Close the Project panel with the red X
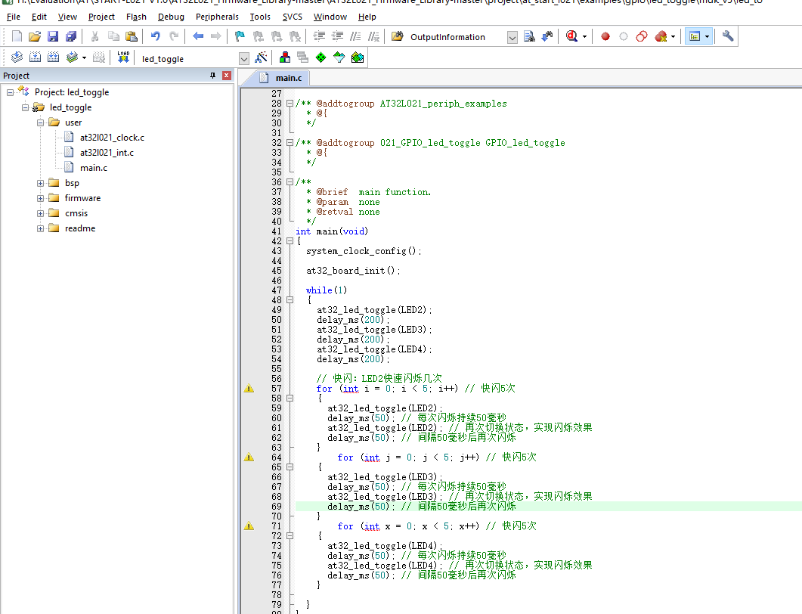Viewport: 802px width, 614px height. [x=227, y=76]
